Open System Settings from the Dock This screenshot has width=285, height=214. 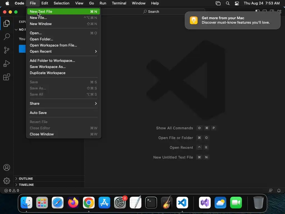tap(120, 203)
